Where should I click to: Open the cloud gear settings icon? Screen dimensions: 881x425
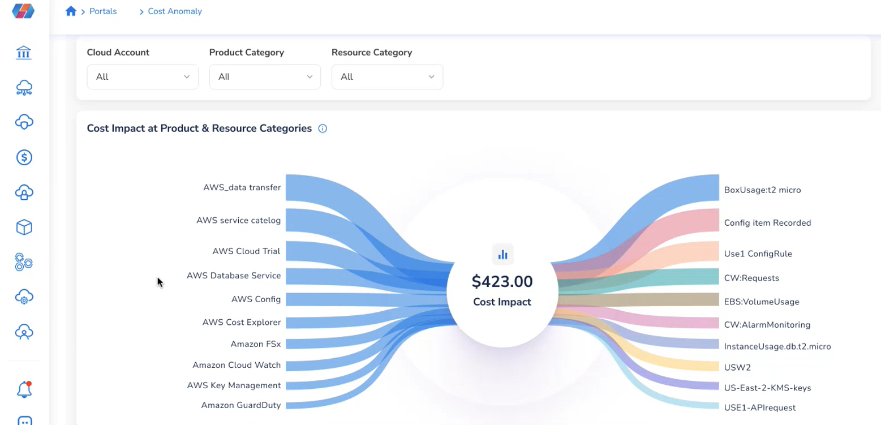point(24,297)
